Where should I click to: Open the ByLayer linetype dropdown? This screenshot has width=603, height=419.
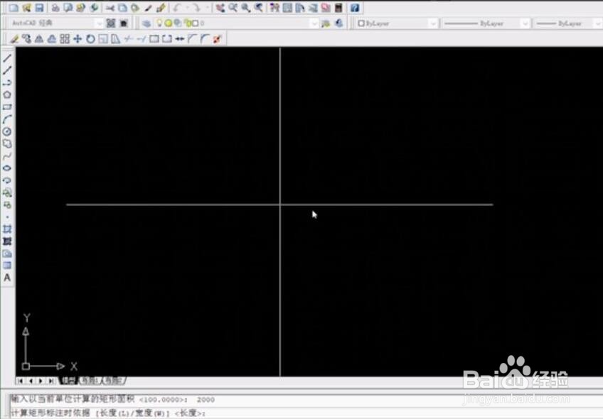tap(486, 23)
